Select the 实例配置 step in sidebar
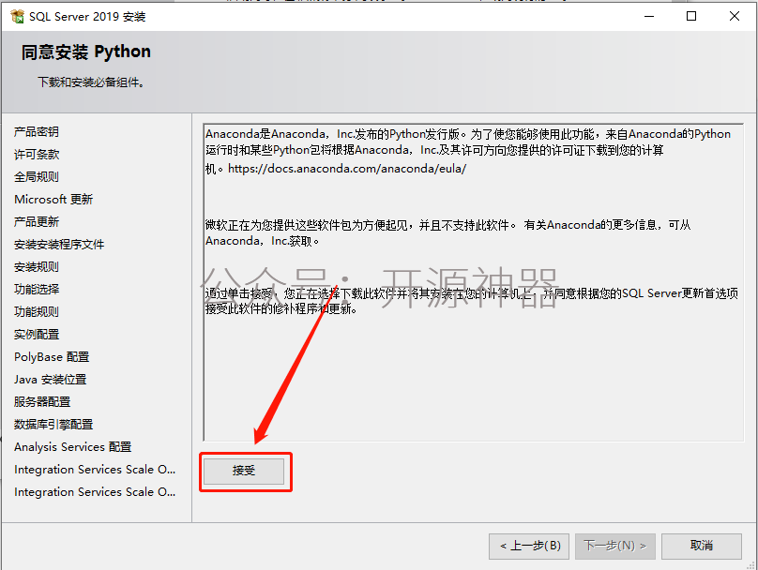The width and height of the screenshot is (758, 570). coord(37,335)
